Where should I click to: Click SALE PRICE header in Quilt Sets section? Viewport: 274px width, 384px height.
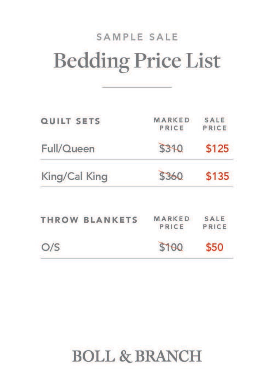(215, 124)
